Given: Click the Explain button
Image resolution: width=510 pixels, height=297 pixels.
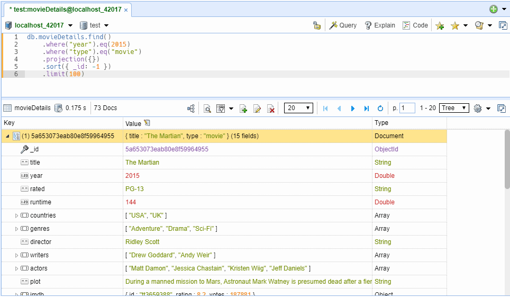Looking at the screenshot, I should coord(379,25).
